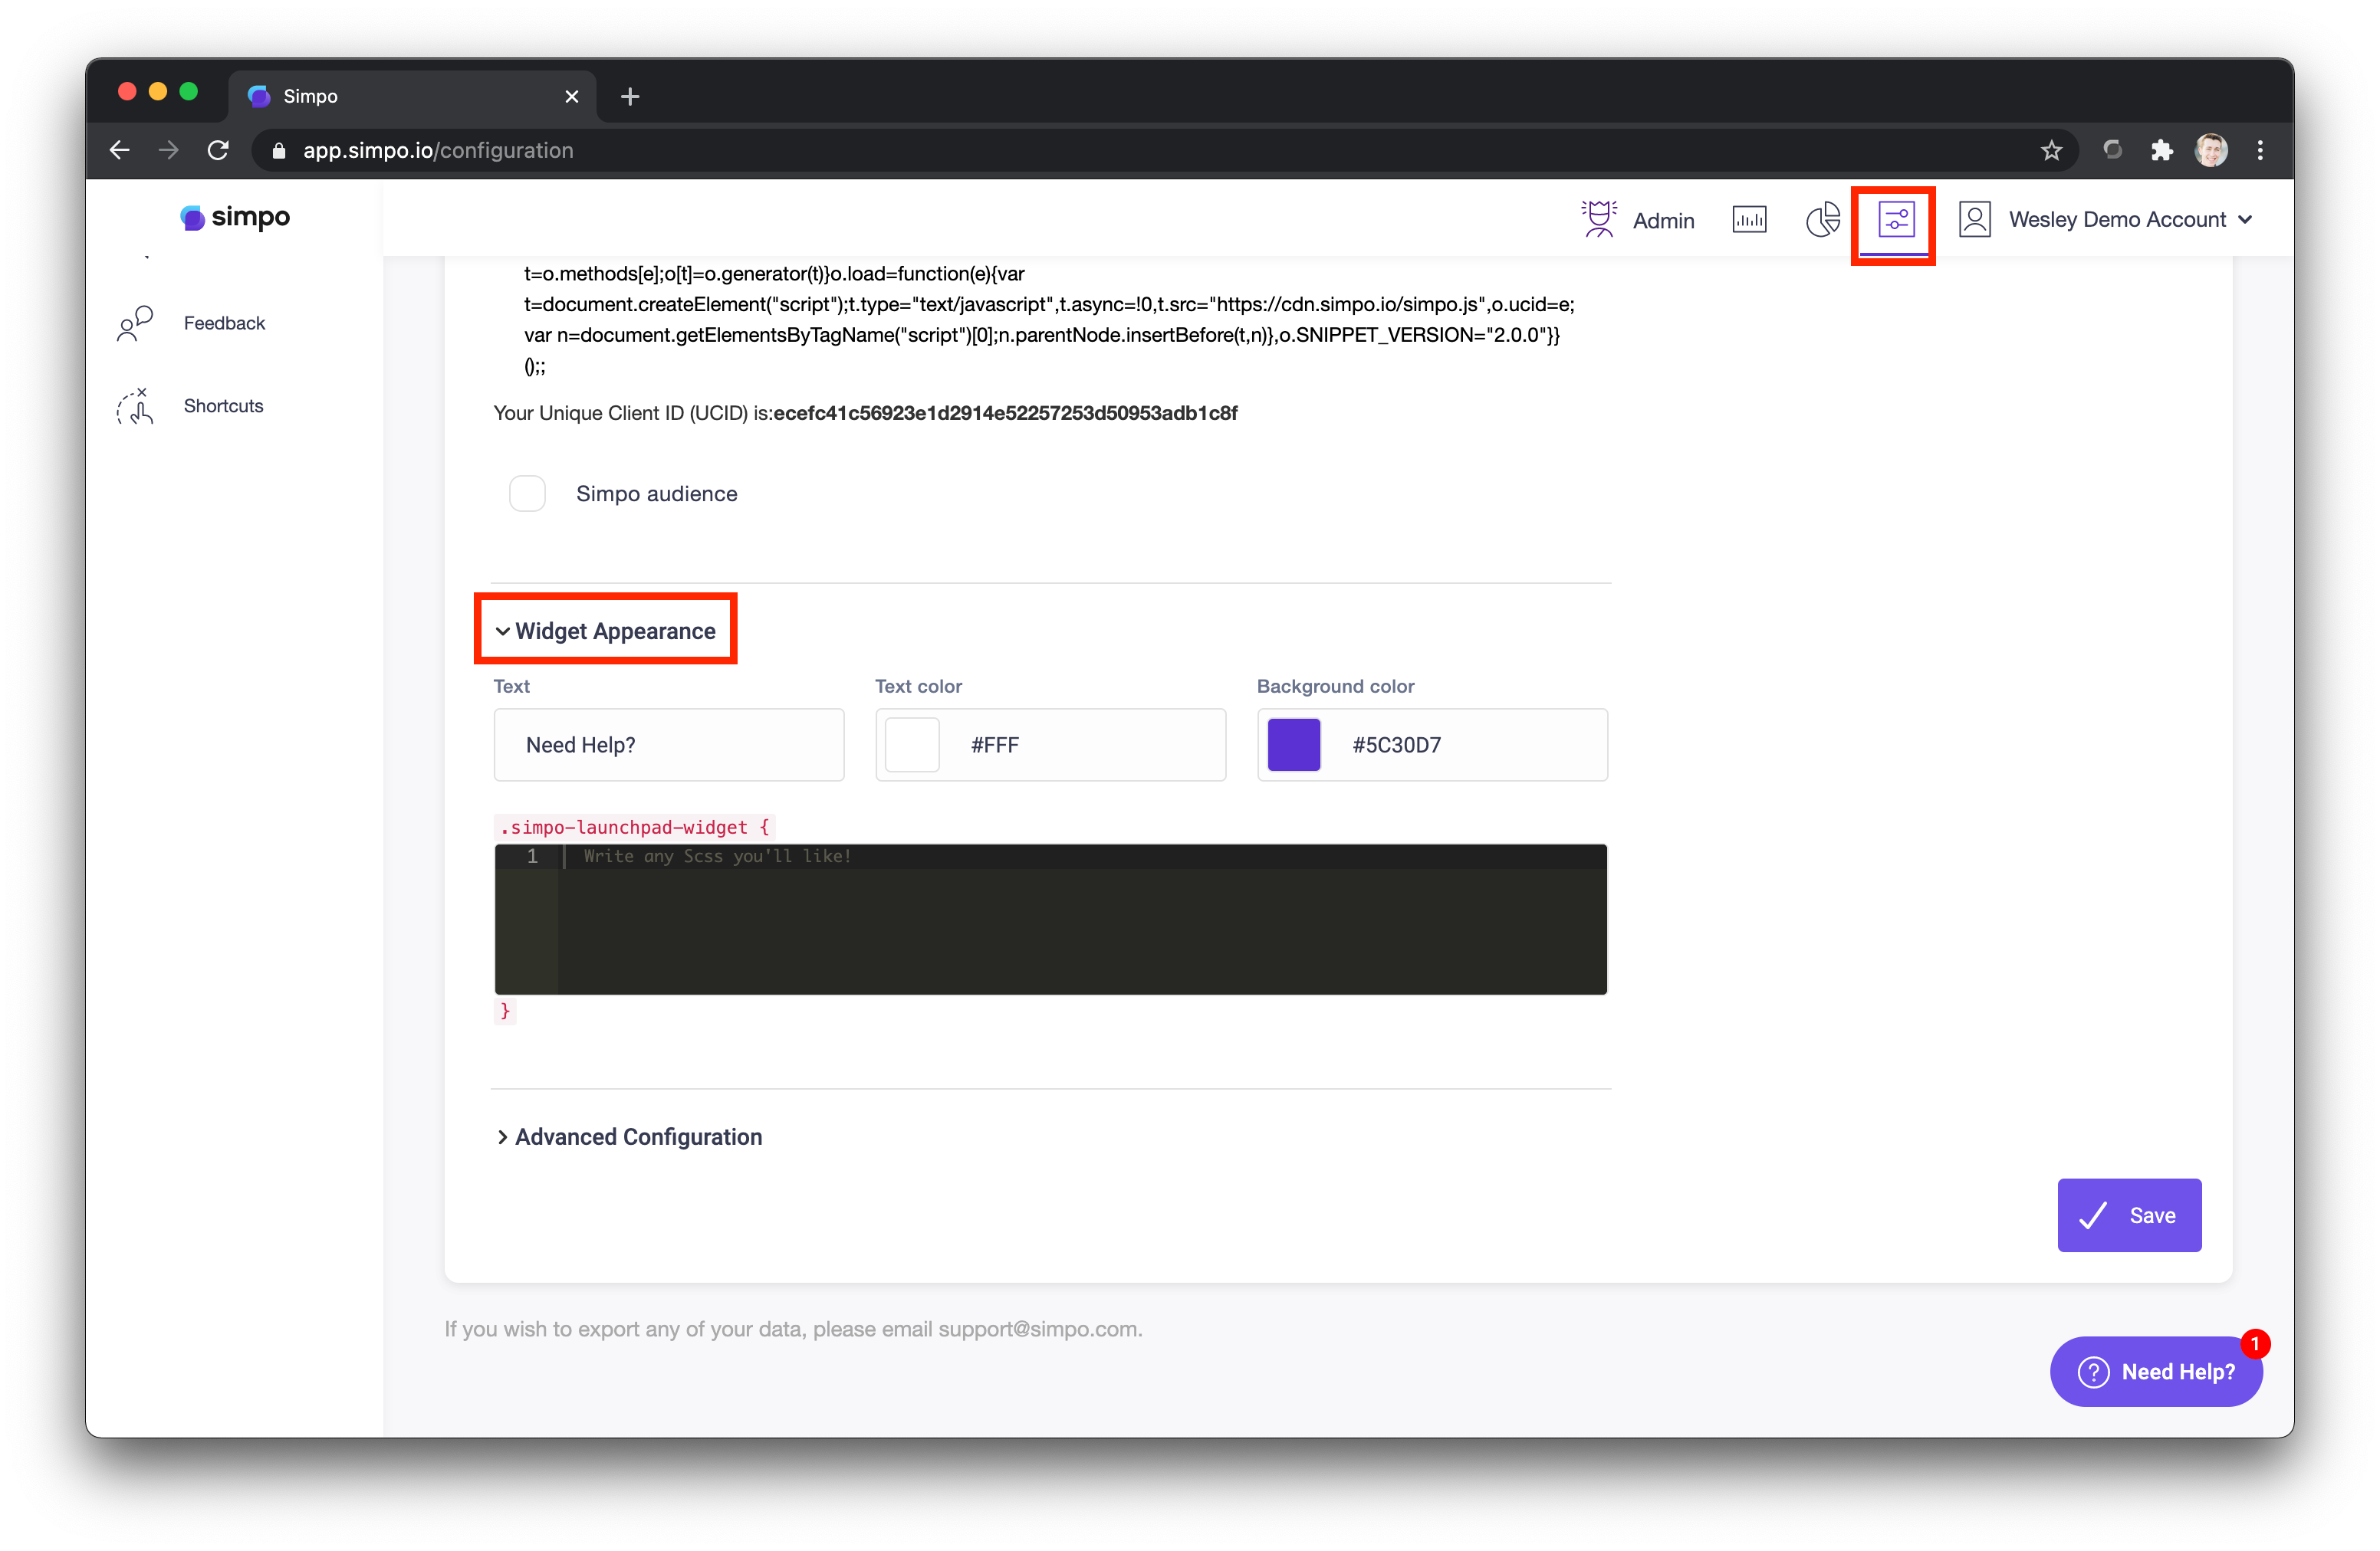Open the Feedback menu item
The width and height of the screenshot is (2380, 1551).
[x=224, y=323]
